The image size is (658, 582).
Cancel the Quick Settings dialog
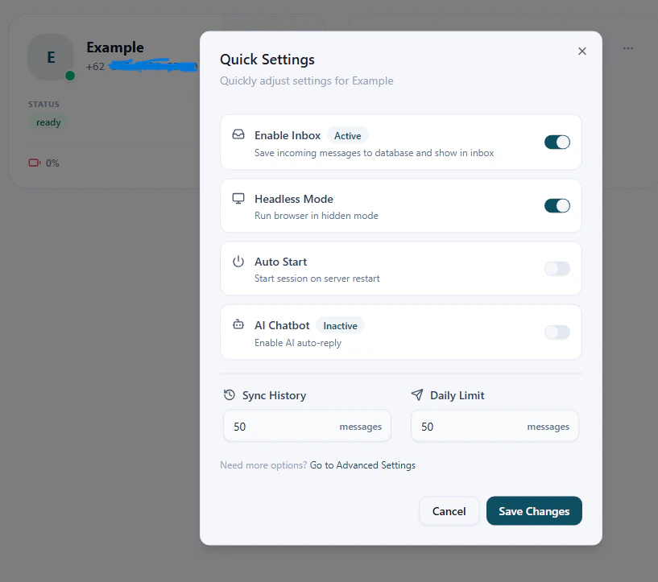pyautogui.click(x=449, y=510)
